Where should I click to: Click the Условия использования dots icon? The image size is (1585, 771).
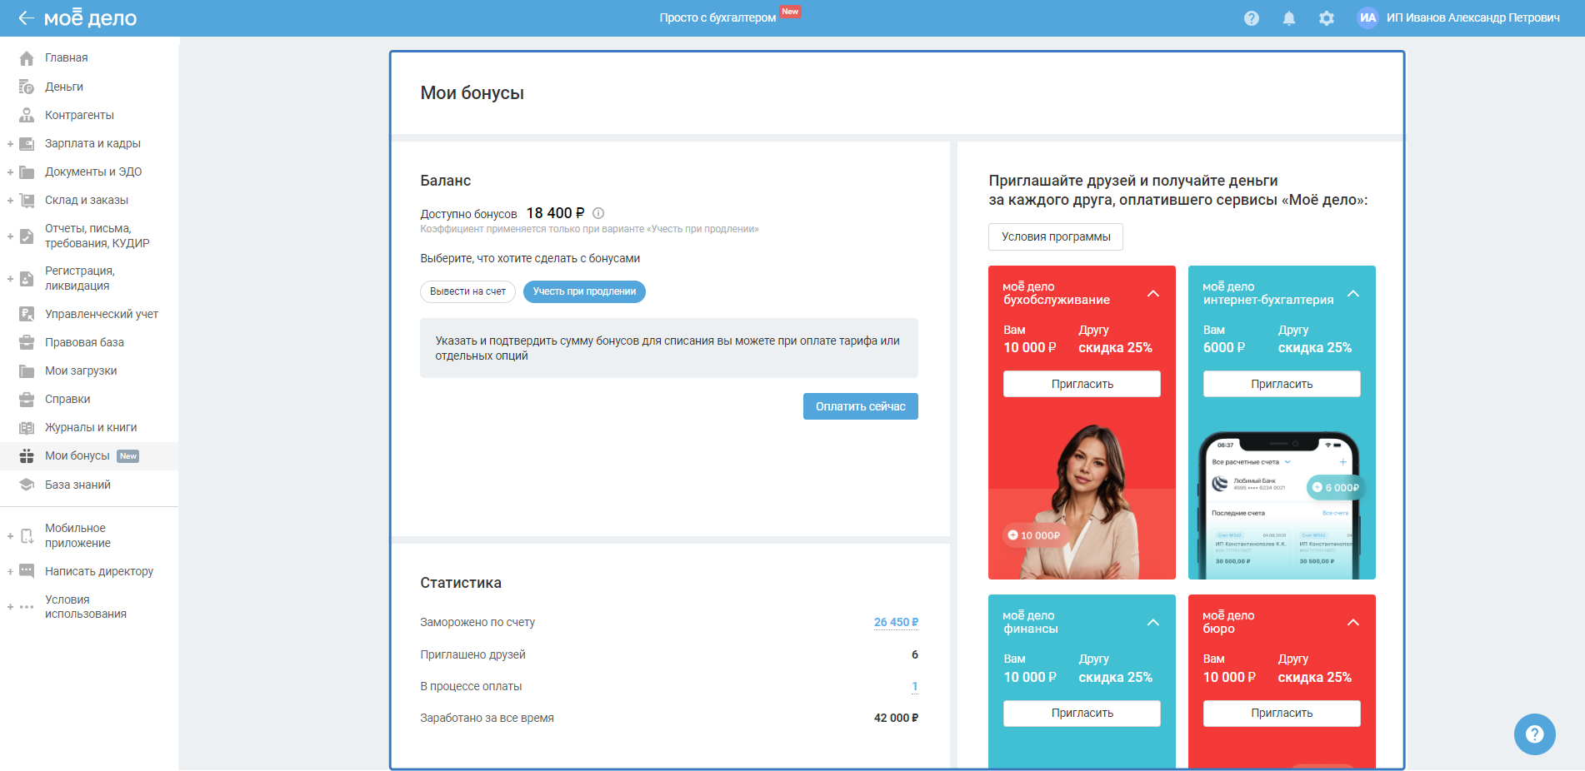pos(27,607)
